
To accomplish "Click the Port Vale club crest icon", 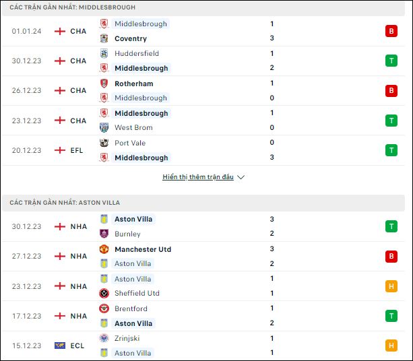I will tap(104, 143).
